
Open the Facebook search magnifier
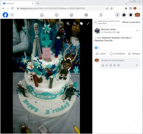click(x=12, y=15)
